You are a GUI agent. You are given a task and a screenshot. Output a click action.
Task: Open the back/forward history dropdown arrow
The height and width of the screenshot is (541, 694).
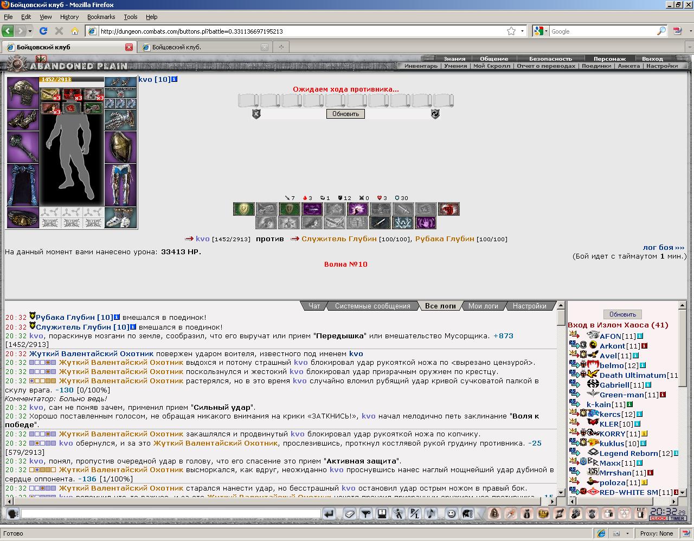coord(30,31)
